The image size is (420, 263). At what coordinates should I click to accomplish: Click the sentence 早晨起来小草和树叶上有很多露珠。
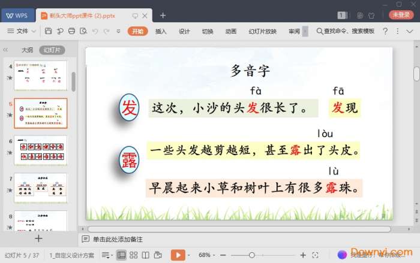click(x=254, y=188)
